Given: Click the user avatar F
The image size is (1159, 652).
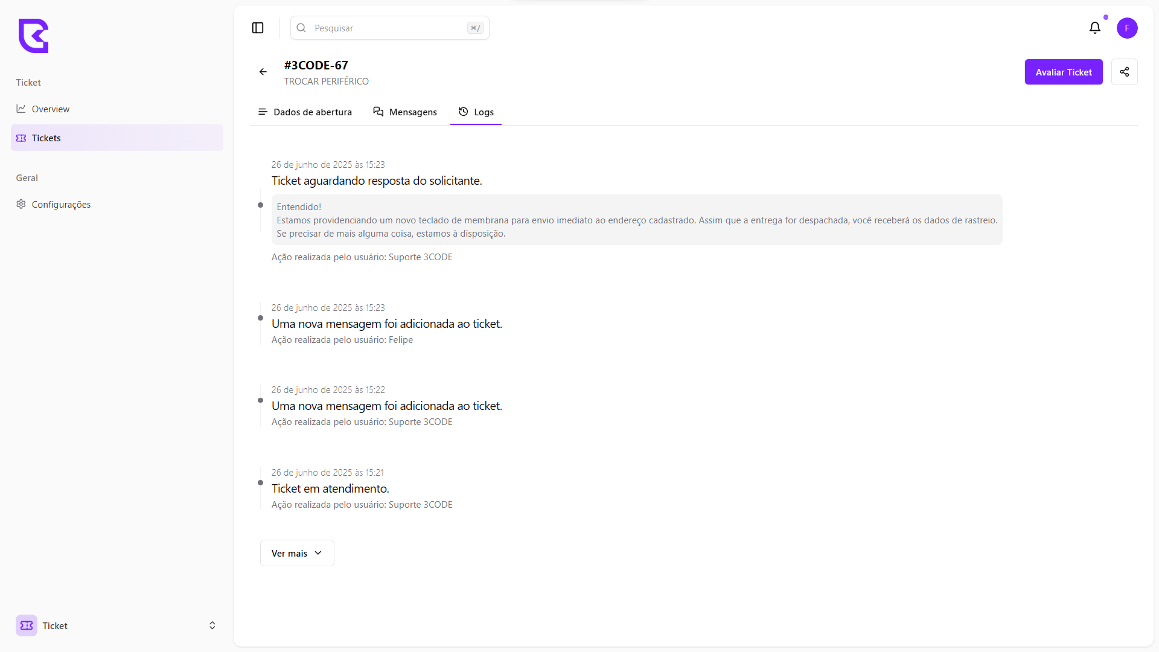Looking at the screenshot, I should click(x=1126, y=28).
